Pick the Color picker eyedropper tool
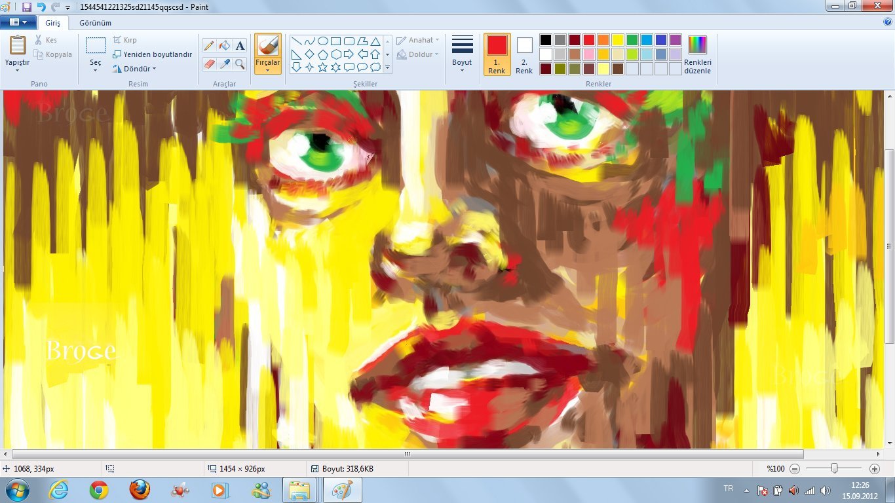Image resolution: width=895 pixels, height=503 pixels. pos(225,64)
